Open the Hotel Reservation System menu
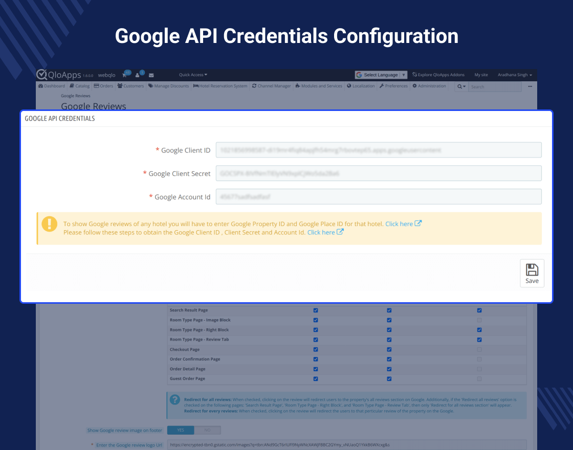The height and width of the screenshot is (450, 573). (x=220, y=86)
